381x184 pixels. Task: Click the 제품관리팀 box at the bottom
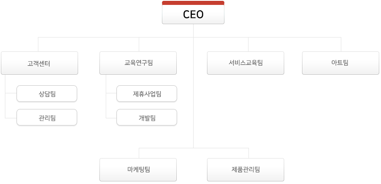[245, 170]
